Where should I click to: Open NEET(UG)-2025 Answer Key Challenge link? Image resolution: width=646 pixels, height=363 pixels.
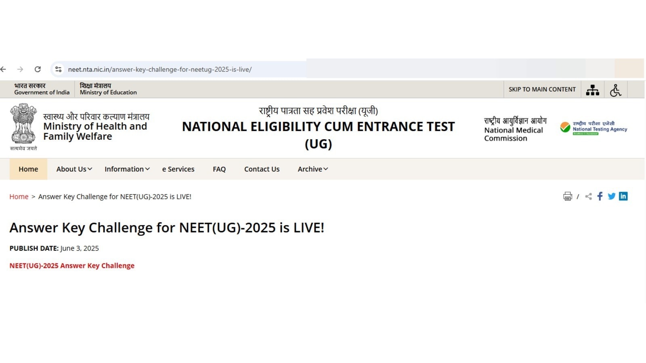tap(72, 265)
